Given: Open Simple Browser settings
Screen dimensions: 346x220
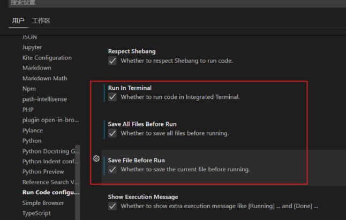Looking at the screenshot, I should pyautogui.click(x=43, y=203).
